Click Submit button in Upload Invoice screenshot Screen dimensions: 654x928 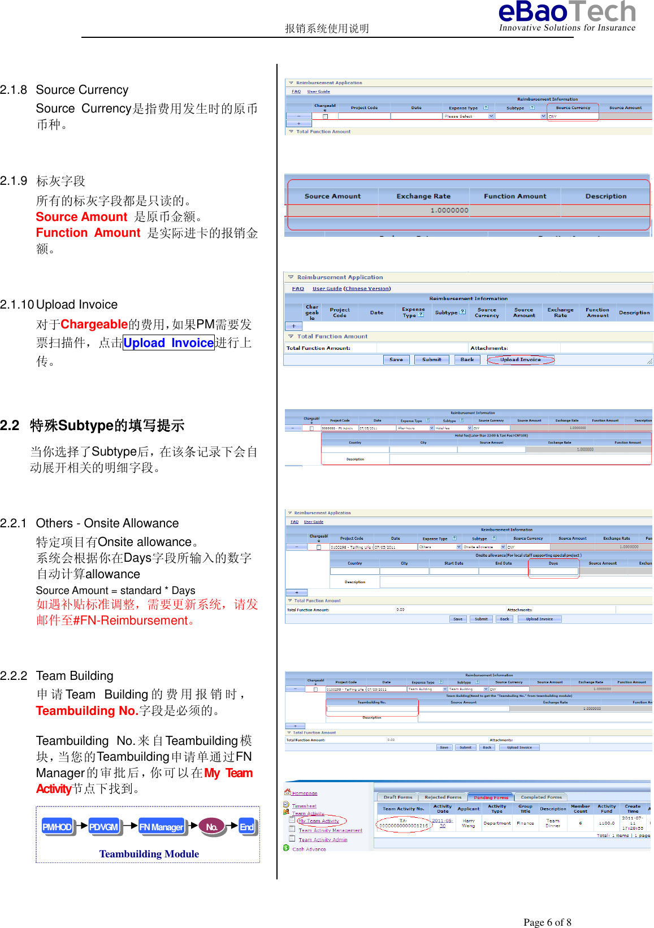click(432, 359)
